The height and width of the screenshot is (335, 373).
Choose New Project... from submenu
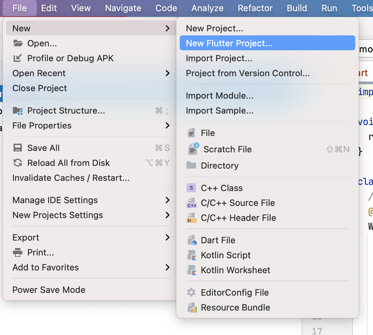(x=267, y=28)
